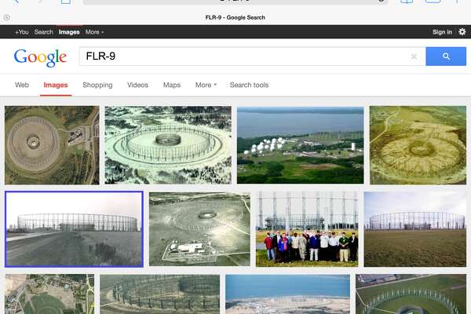Open Search link in black bar
Image resolution: width=471 pixels, height=314 pixels.
pyautogui.click(x=43, y=32)
